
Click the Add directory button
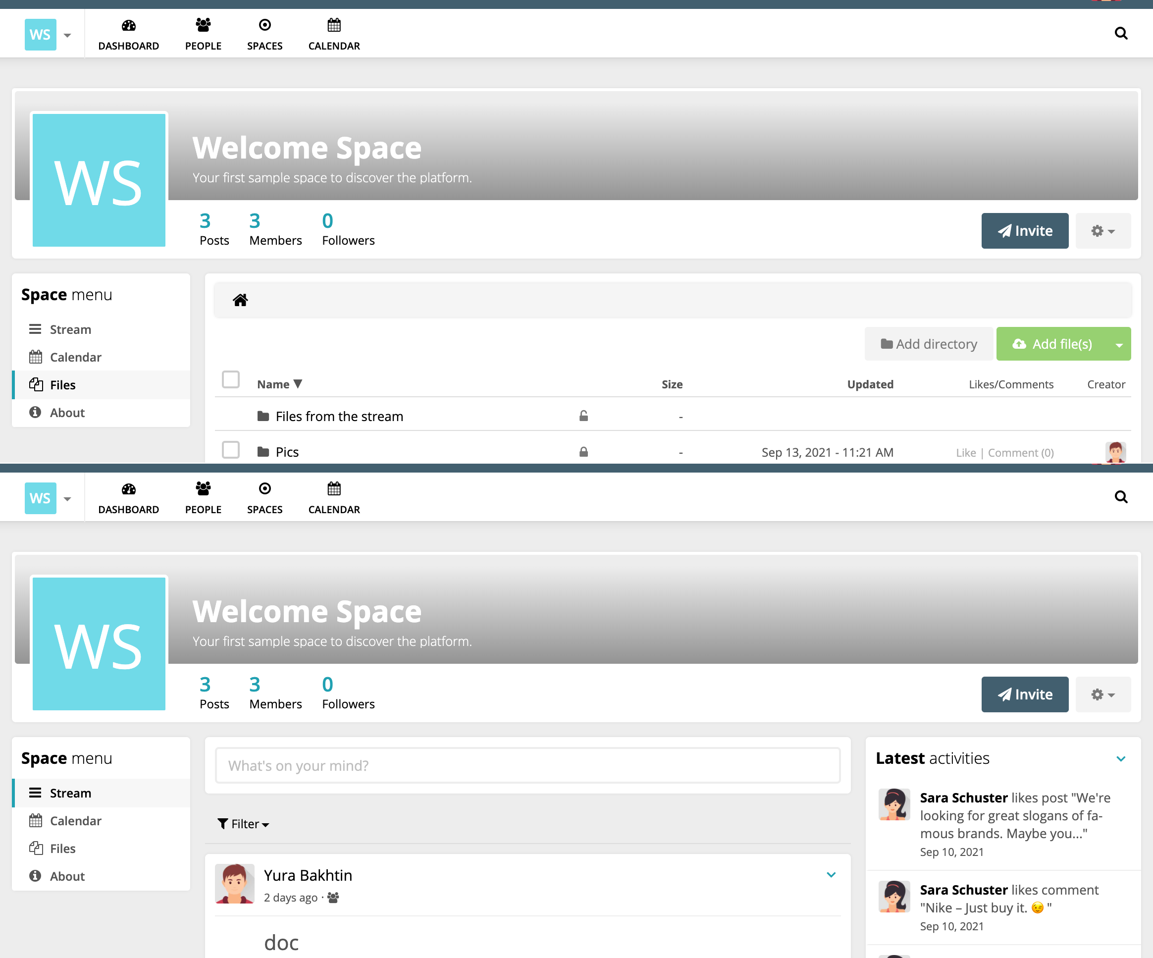(x=929, y=344)
